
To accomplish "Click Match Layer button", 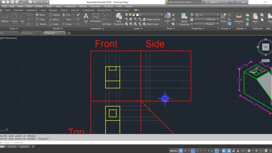I will 151,24.
